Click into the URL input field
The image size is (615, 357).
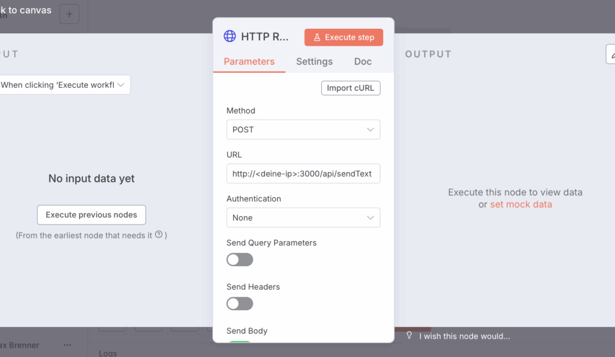click(303, 174)
